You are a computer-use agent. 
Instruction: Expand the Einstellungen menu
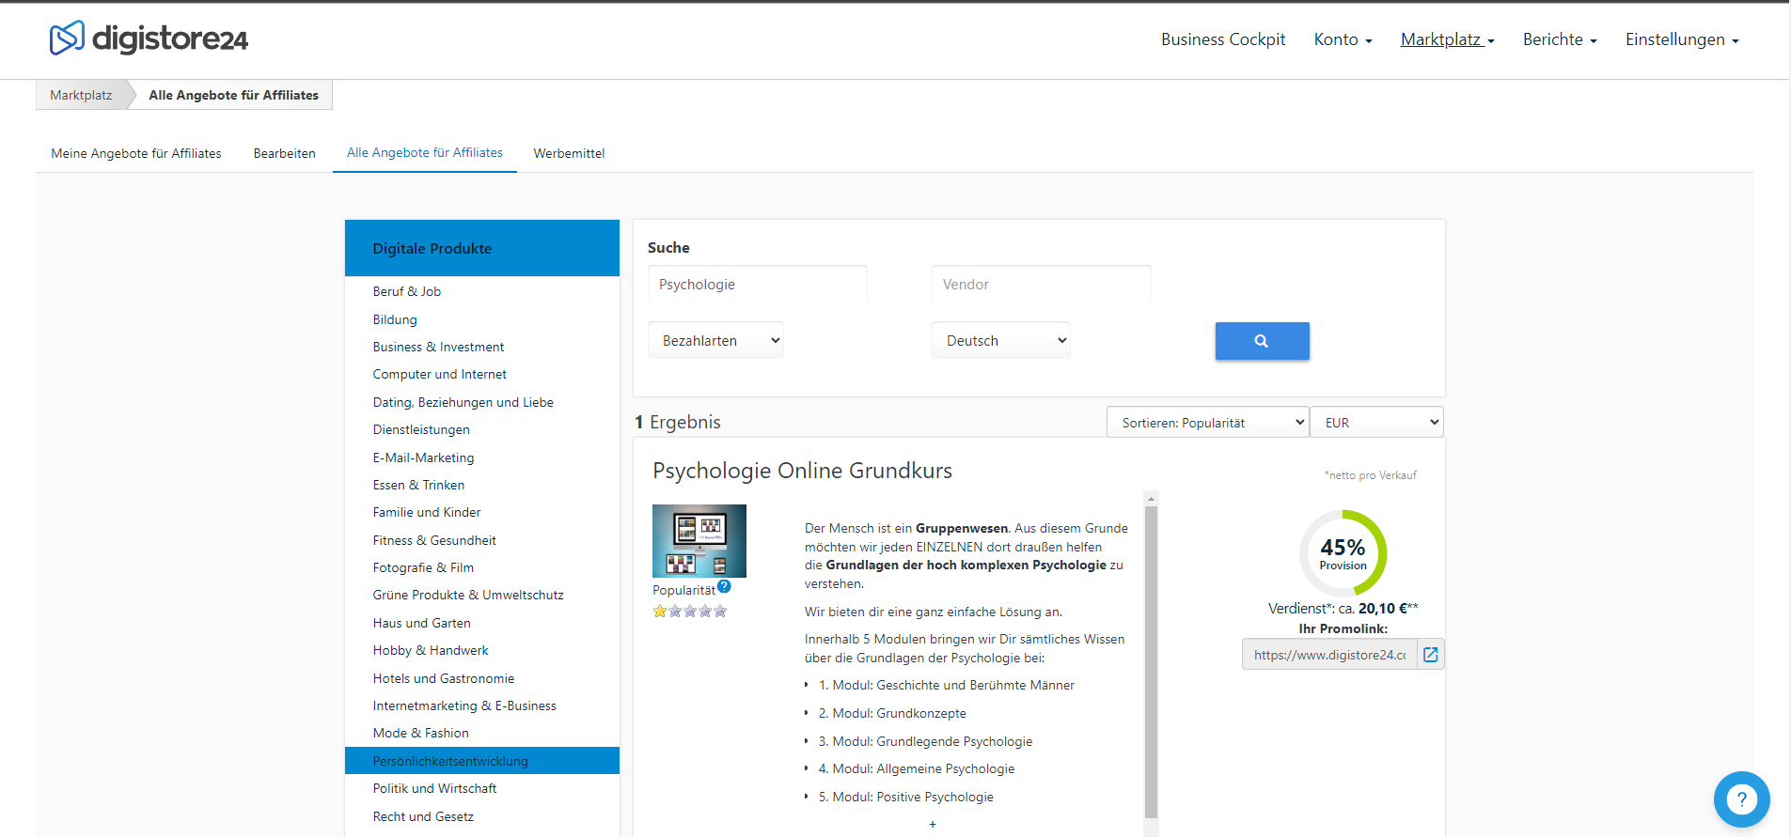1682,39
